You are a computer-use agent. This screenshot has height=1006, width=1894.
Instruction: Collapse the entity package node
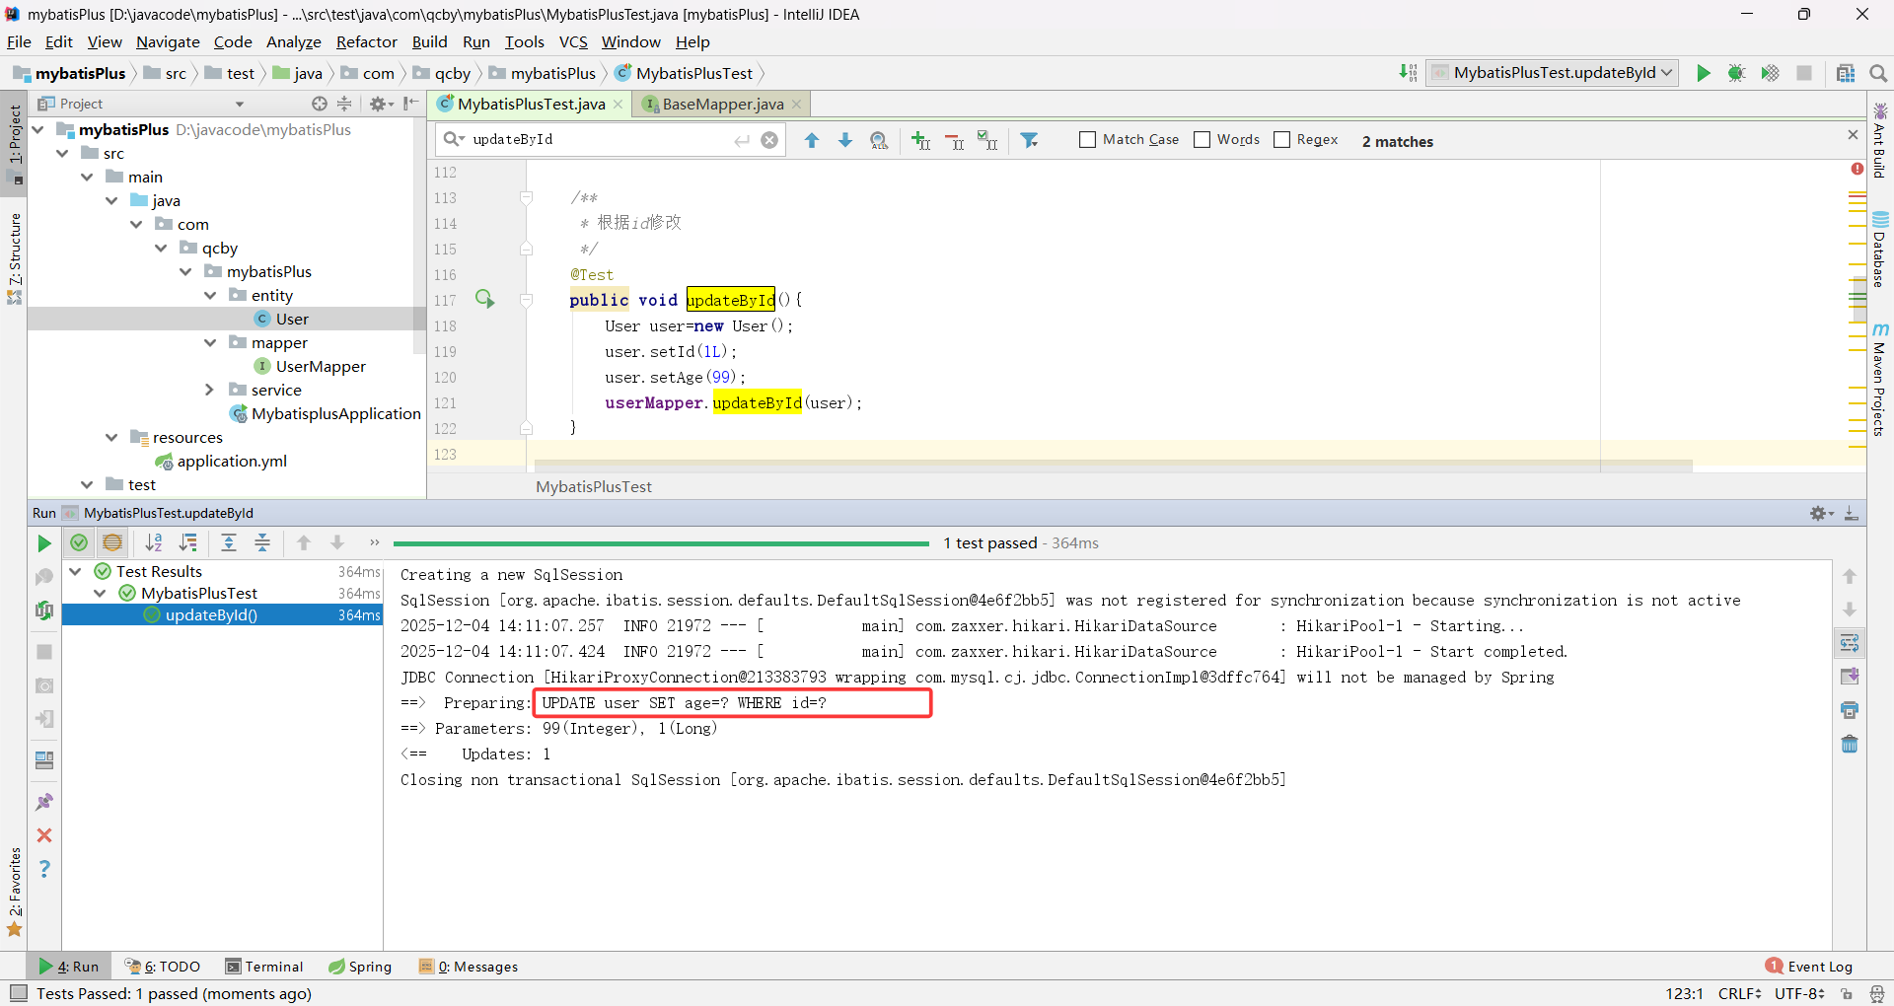[210, 295]
